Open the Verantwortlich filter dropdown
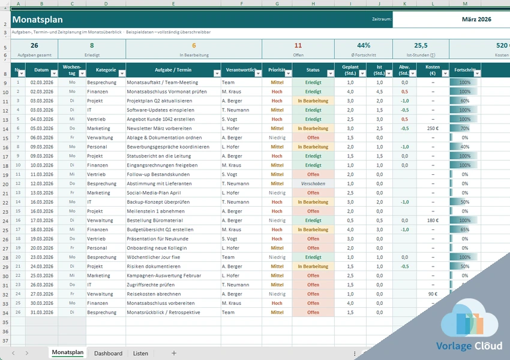The image size is (510, 360). pos(258,74)
